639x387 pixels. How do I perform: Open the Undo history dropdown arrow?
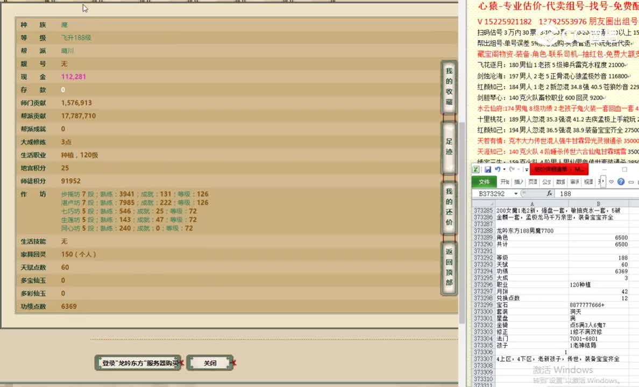[505, 169]
